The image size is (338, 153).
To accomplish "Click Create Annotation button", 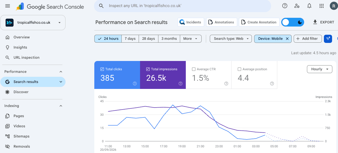I will (259, 22).
